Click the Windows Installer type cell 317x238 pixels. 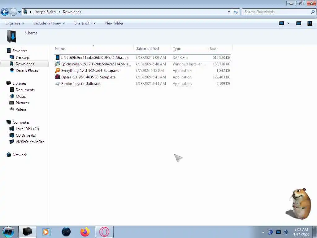pos(189,64)
